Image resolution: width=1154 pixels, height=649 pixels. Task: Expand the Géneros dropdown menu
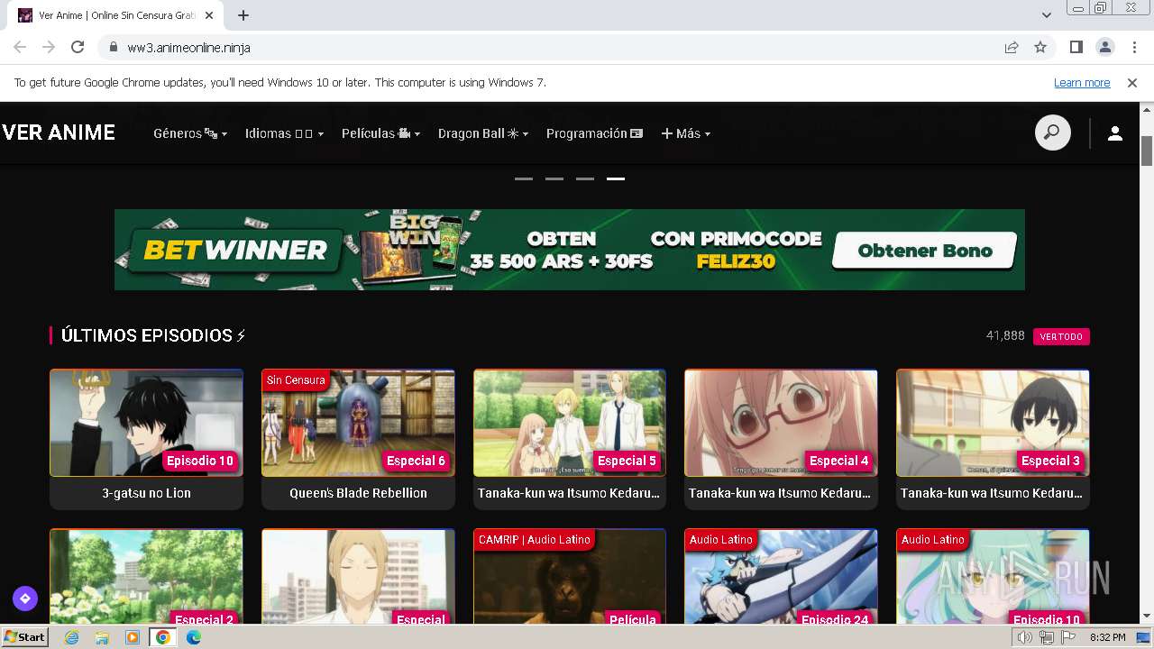click(x=190, y=133)
